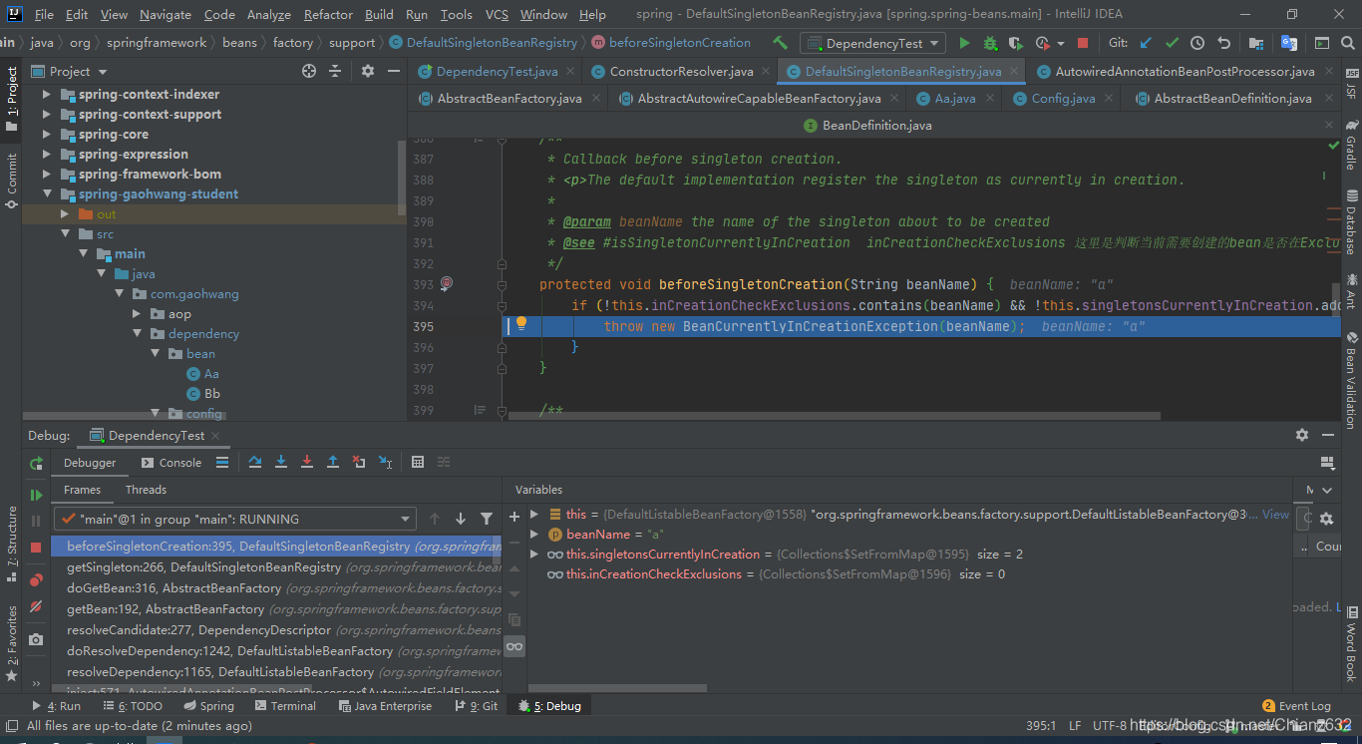The height and width of the screenshot is (744, 1362).
Task: Show Git history clock icon
Action: (x=1197, y=43)
